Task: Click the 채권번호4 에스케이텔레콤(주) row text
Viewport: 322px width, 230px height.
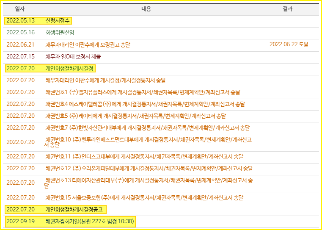Action: [x=145, y=104]
